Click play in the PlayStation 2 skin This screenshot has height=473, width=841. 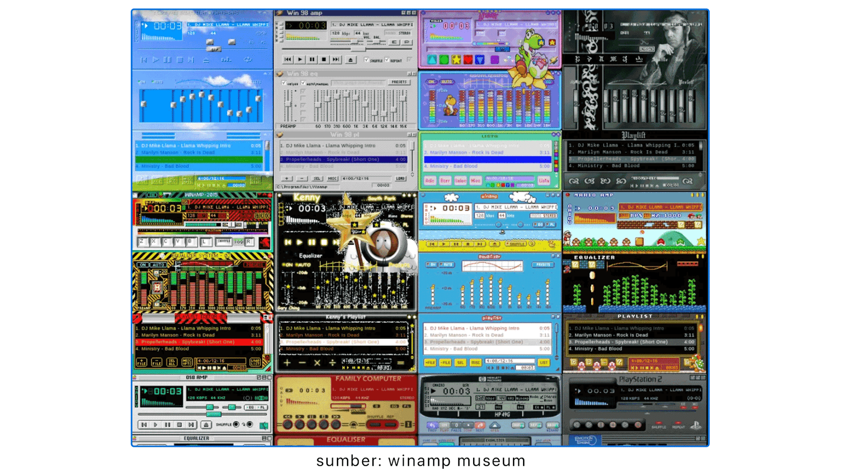point(589,425)
